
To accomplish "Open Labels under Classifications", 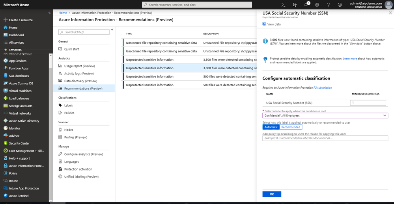I will click(68, 105).
